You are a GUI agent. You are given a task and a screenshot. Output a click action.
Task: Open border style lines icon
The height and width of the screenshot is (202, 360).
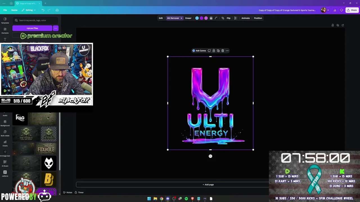[x=211, y=18]
